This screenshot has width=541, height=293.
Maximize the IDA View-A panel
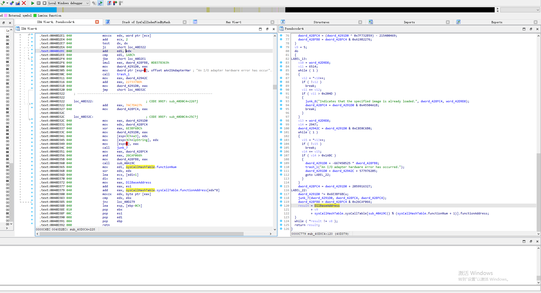pos(260,29)
